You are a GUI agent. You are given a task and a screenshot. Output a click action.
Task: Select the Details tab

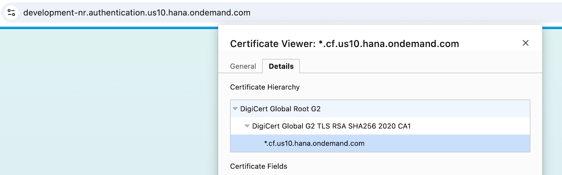[x=281, y=66]
